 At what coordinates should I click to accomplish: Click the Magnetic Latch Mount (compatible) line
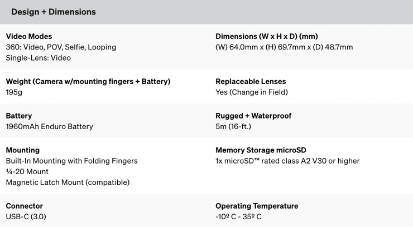(x=68, y=182)
